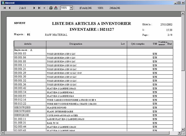
Task: Click article code 00.001.21
Action: tap(20, 69)
